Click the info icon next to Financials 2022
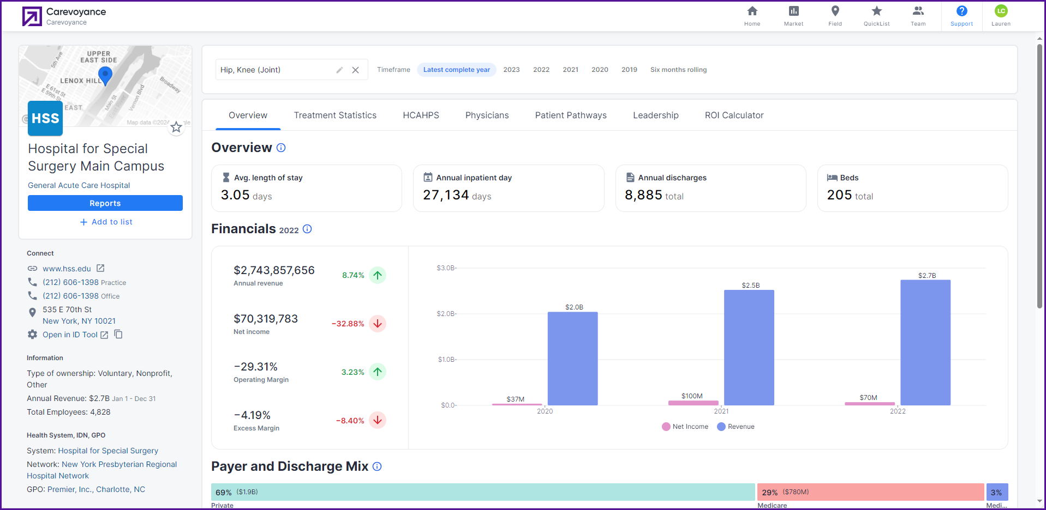The width and height of the screenshot is (1046, 510). coord(307,229)
